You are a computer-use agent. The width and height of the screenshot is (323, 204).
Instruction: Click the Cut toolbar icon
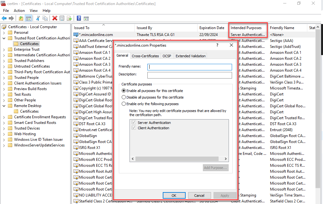click(38, 18)
